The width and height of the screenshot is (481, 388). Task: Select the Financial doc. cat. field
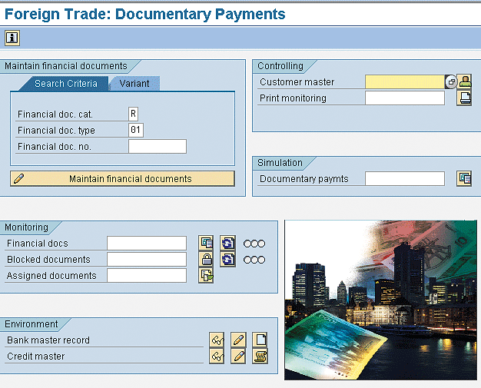134,114
